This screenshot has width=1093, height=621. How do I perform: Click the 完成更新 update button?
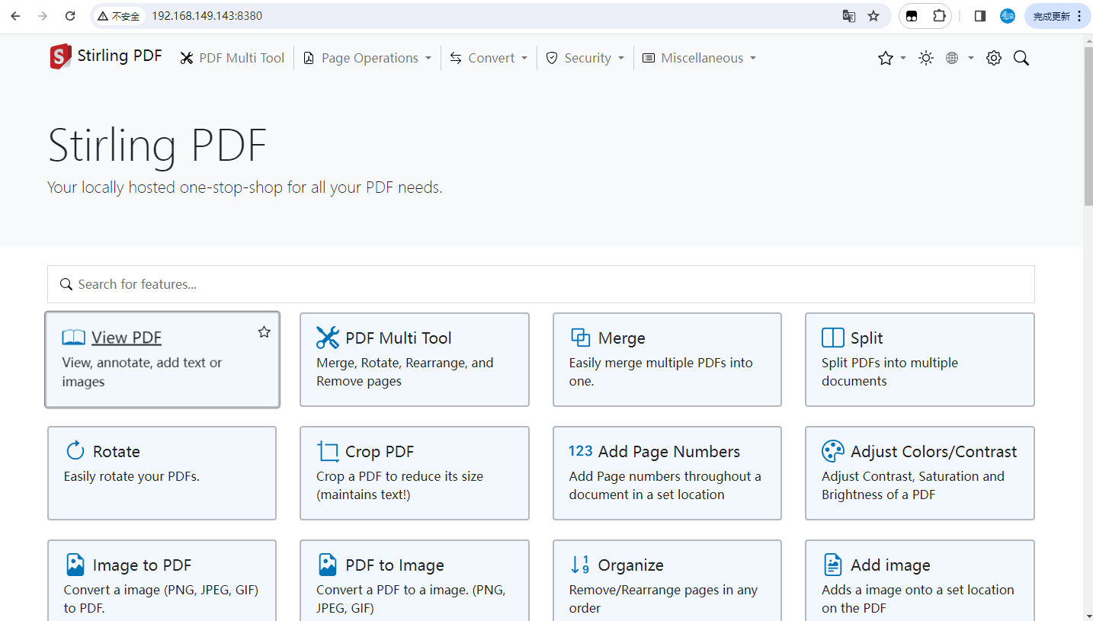[x=1057, y=16]
